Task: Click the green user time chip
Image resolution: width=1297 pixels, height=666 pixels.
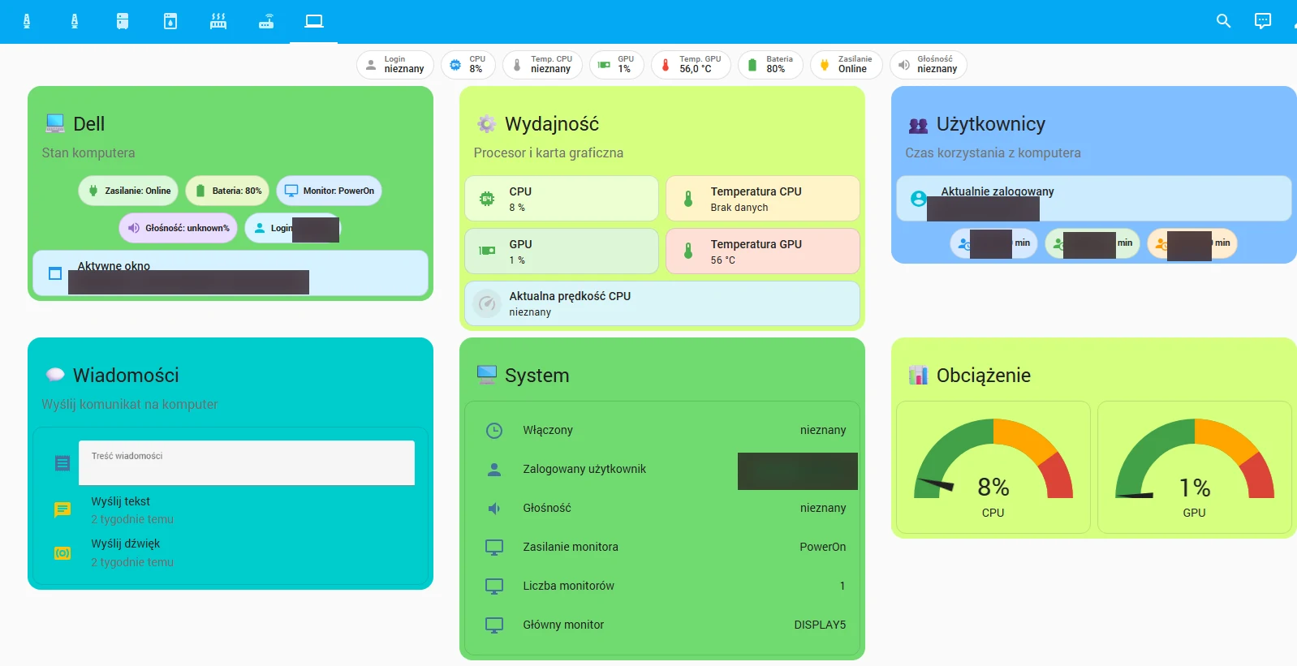Action: pos(1092,243)
